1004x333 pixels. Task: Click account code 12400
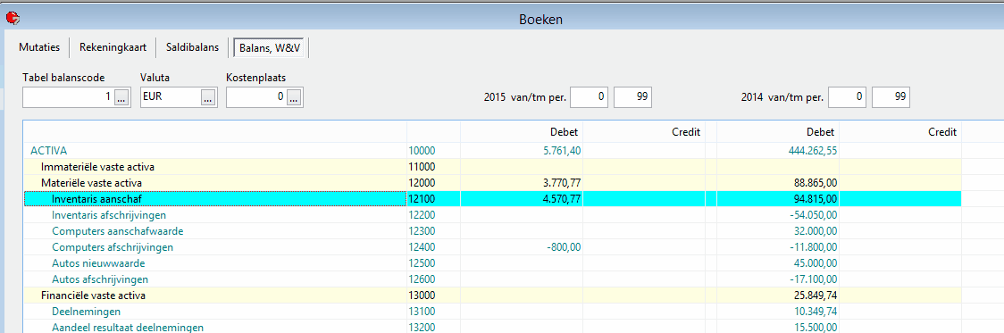coord(422,247)
